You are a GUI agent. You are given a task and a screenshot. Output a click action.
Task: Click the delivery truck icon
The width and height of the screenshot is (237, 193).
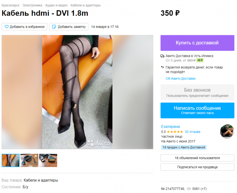pyautogui.click(x=162, y=56)
